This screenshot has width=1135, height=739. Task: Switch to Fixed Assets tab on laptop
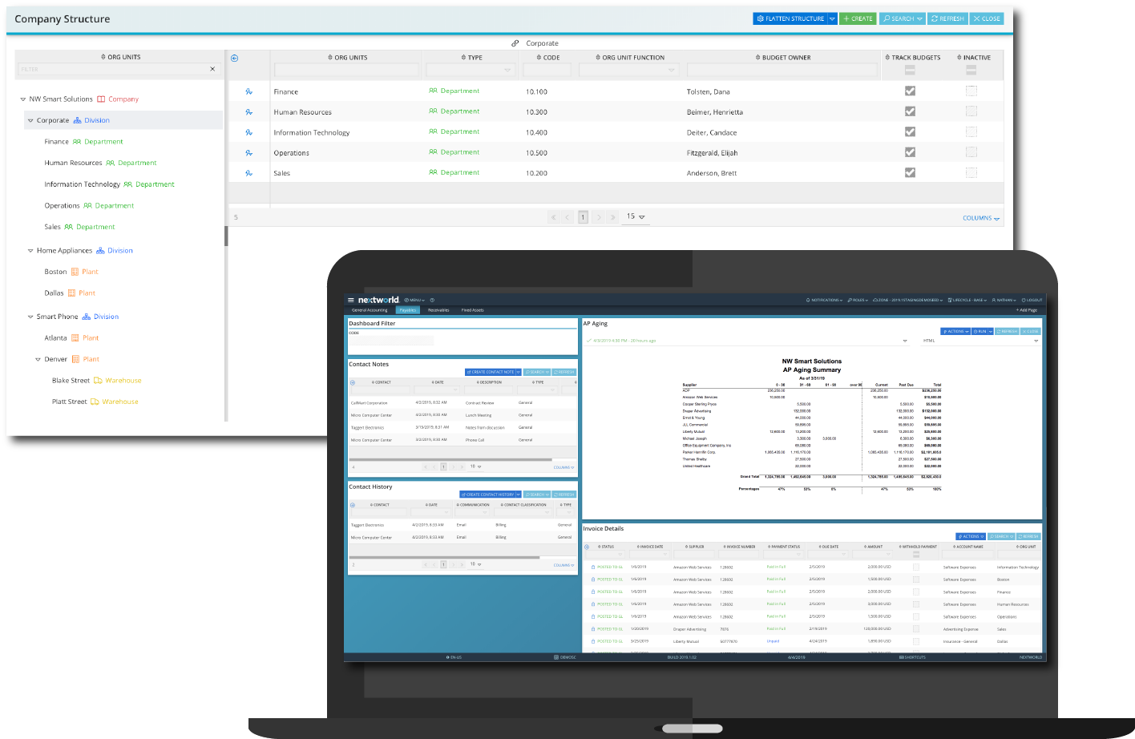(x=472, y=310)
